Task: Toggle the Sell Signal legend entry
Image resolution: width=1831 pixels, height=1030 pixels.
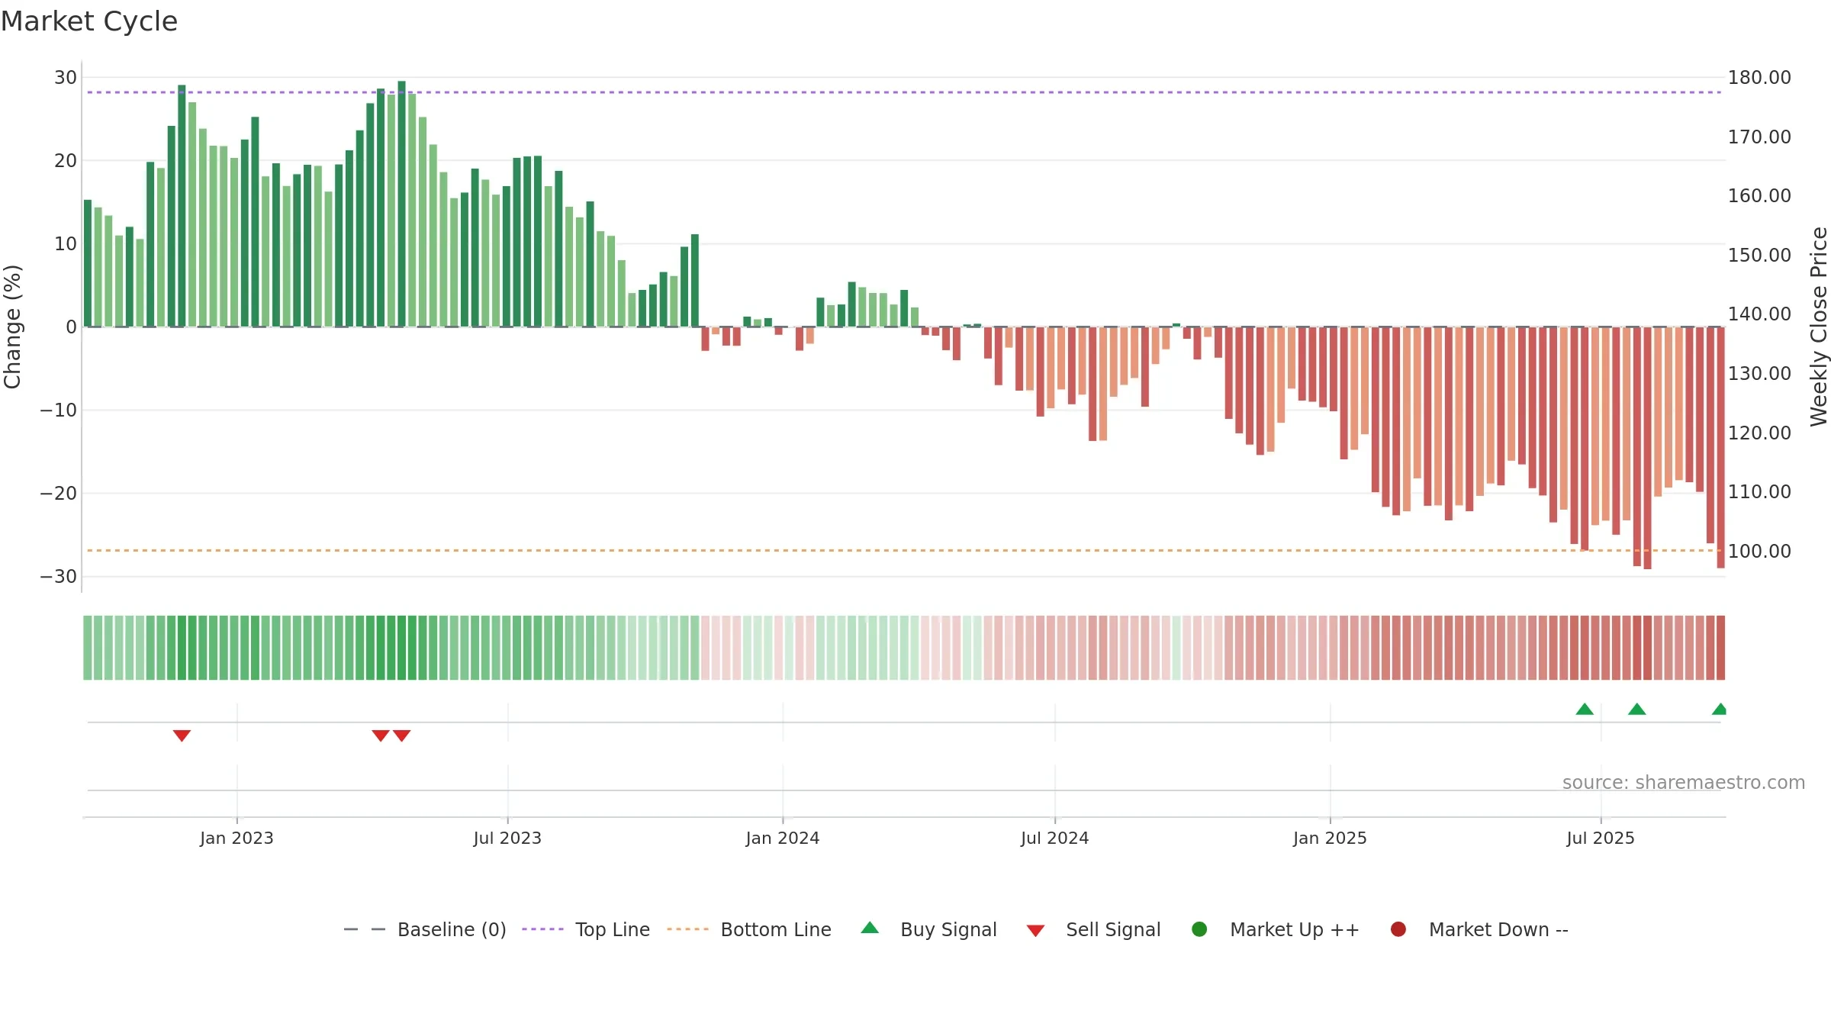Action: tap(1093, 929)
